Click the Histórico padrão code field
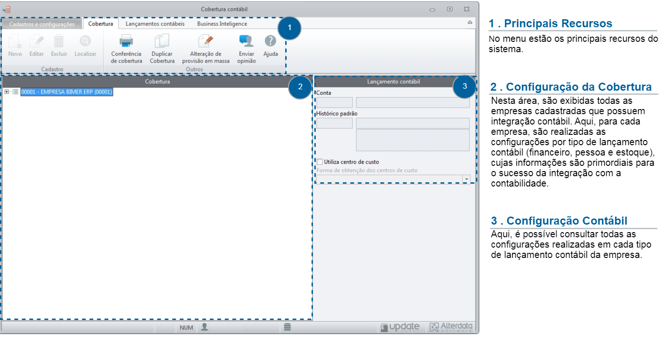Viewport: 671px width, 343px height. 335,123
